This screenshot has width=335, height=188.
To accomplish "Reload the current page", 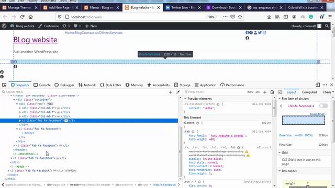I will (x=22, y=17).
